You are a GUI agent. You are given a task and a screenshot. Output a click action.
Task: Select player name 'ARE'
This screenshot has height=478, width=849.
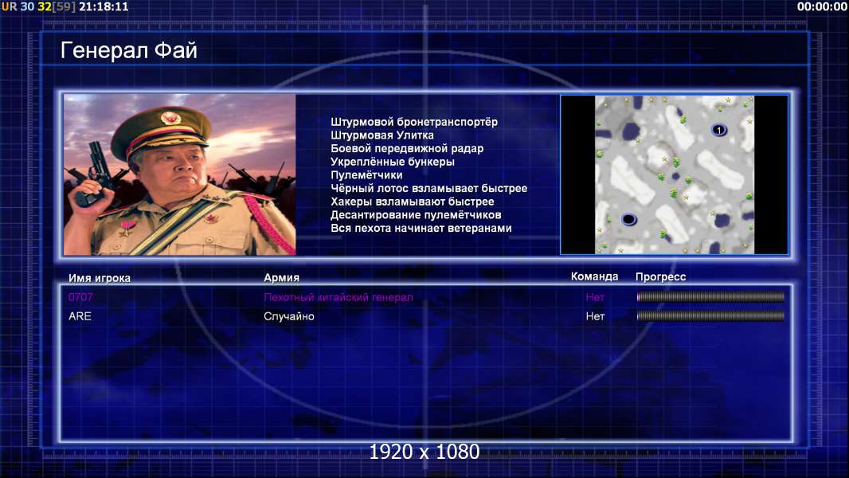80,316
